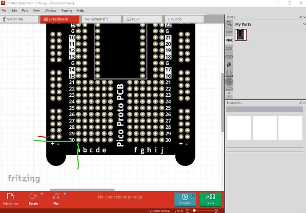Open My Parts bin options menu

304,24
